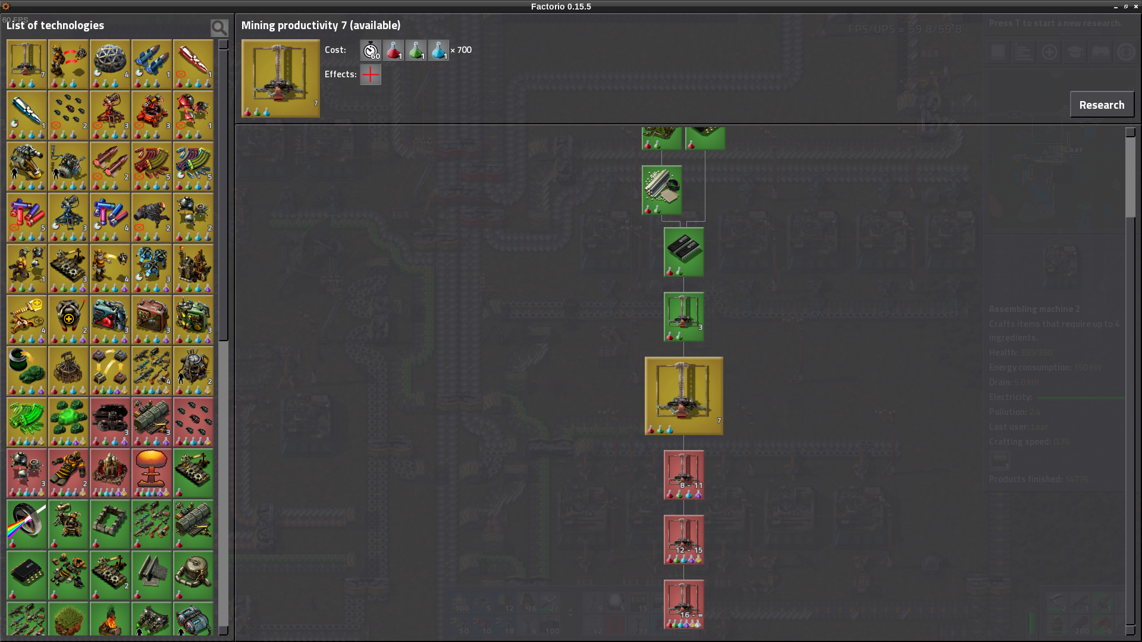Viewport: 1142px width, 642px height.
Task: Open Mining productivity 16 - ∞ tree node
Action: tap(684, 605)
